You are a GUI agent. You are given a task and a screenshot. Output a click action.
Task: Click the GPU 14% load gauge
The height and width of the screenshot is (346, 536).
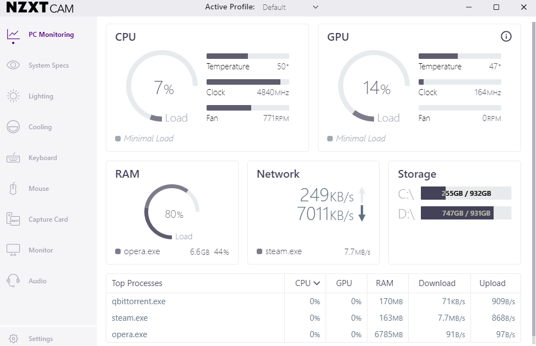point(374,86)
